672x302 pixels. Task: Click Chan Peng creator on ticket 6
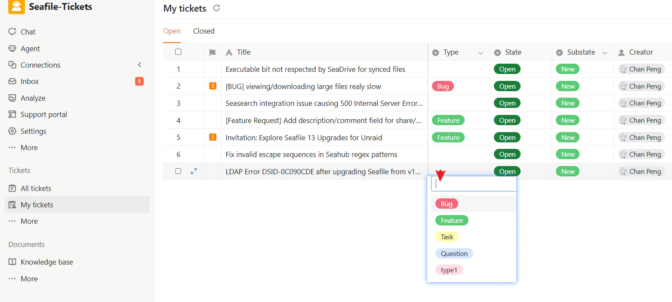pos(641,154)
